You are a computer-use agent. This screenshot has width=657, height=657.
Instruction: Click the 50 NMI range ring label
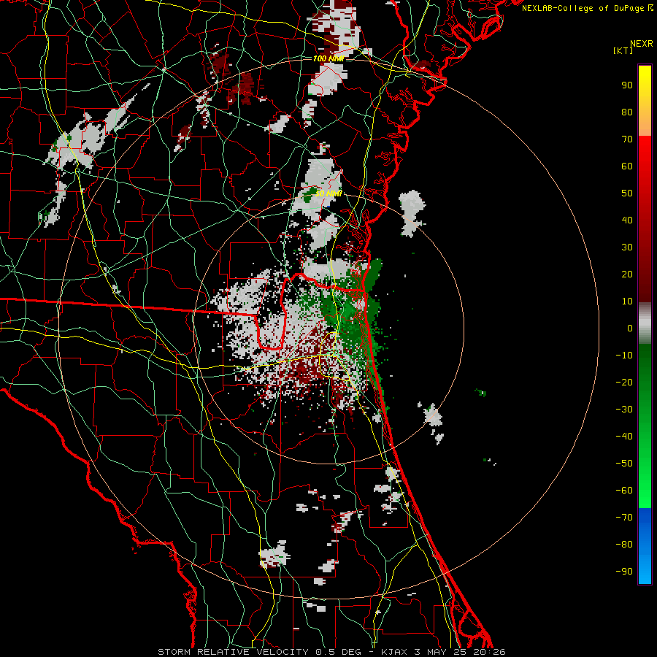328,193
